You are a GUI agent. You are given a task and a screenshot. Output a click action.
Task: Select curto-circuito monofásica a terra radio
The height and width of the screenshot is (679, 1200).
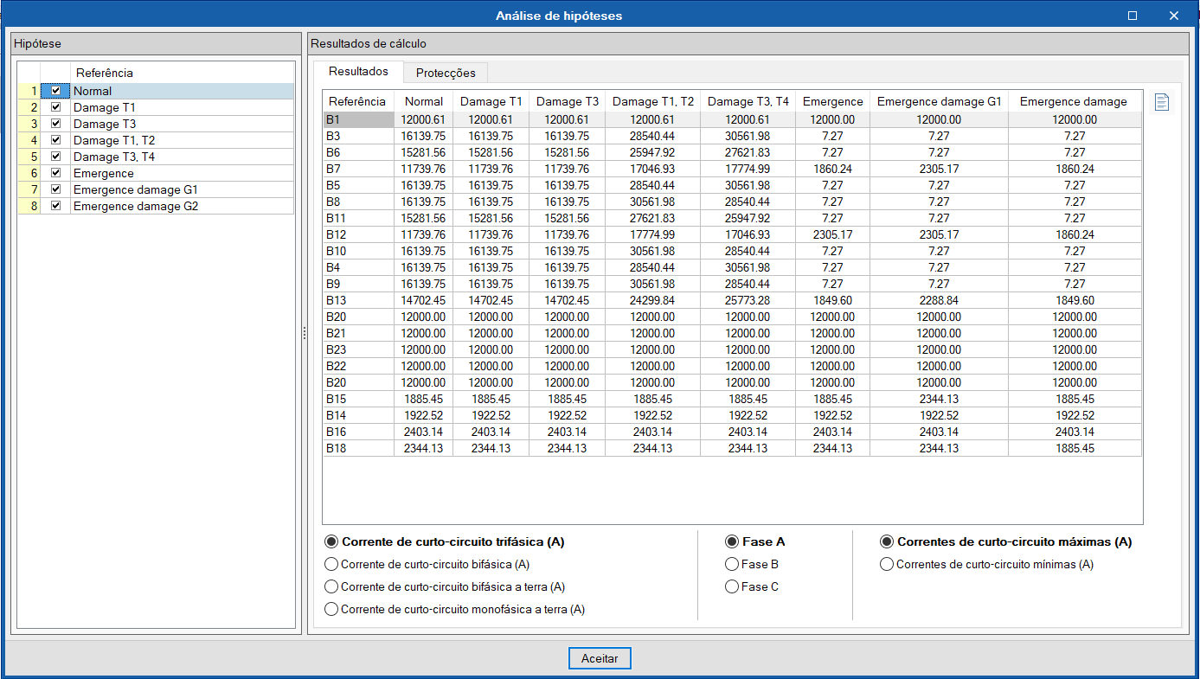click(331, 610)
